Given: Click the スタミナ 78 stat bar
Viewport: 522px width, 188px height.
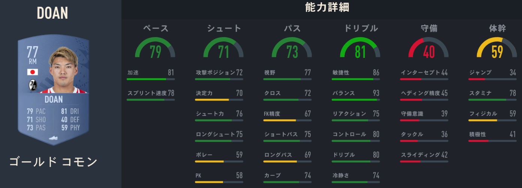Looking at the screenshot, I should coord(492,100).
